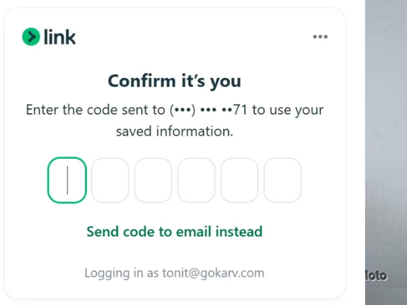Click the "Confirm it's you" heading
407x305 pixels.
175,81
